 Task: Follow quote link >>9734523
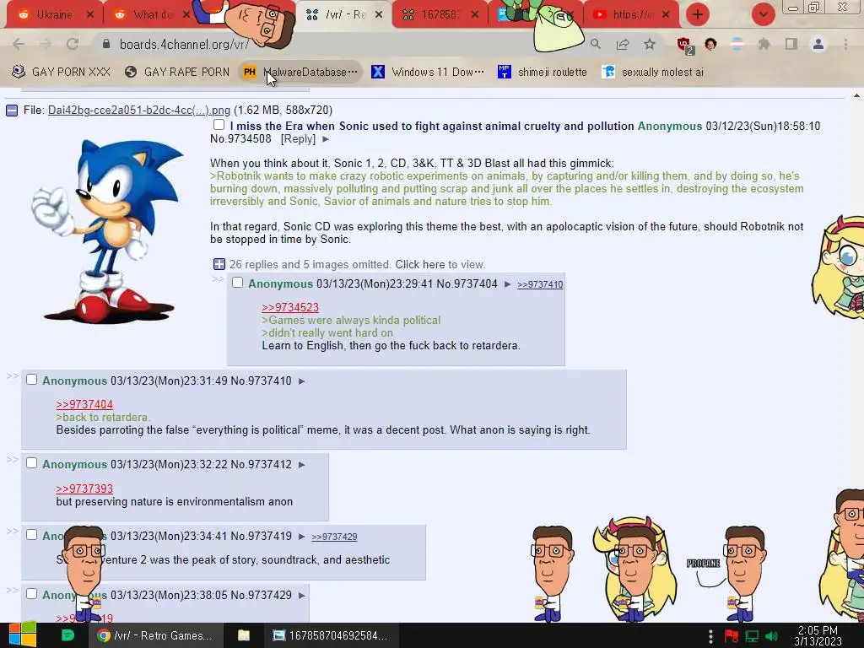click(290, 307)
